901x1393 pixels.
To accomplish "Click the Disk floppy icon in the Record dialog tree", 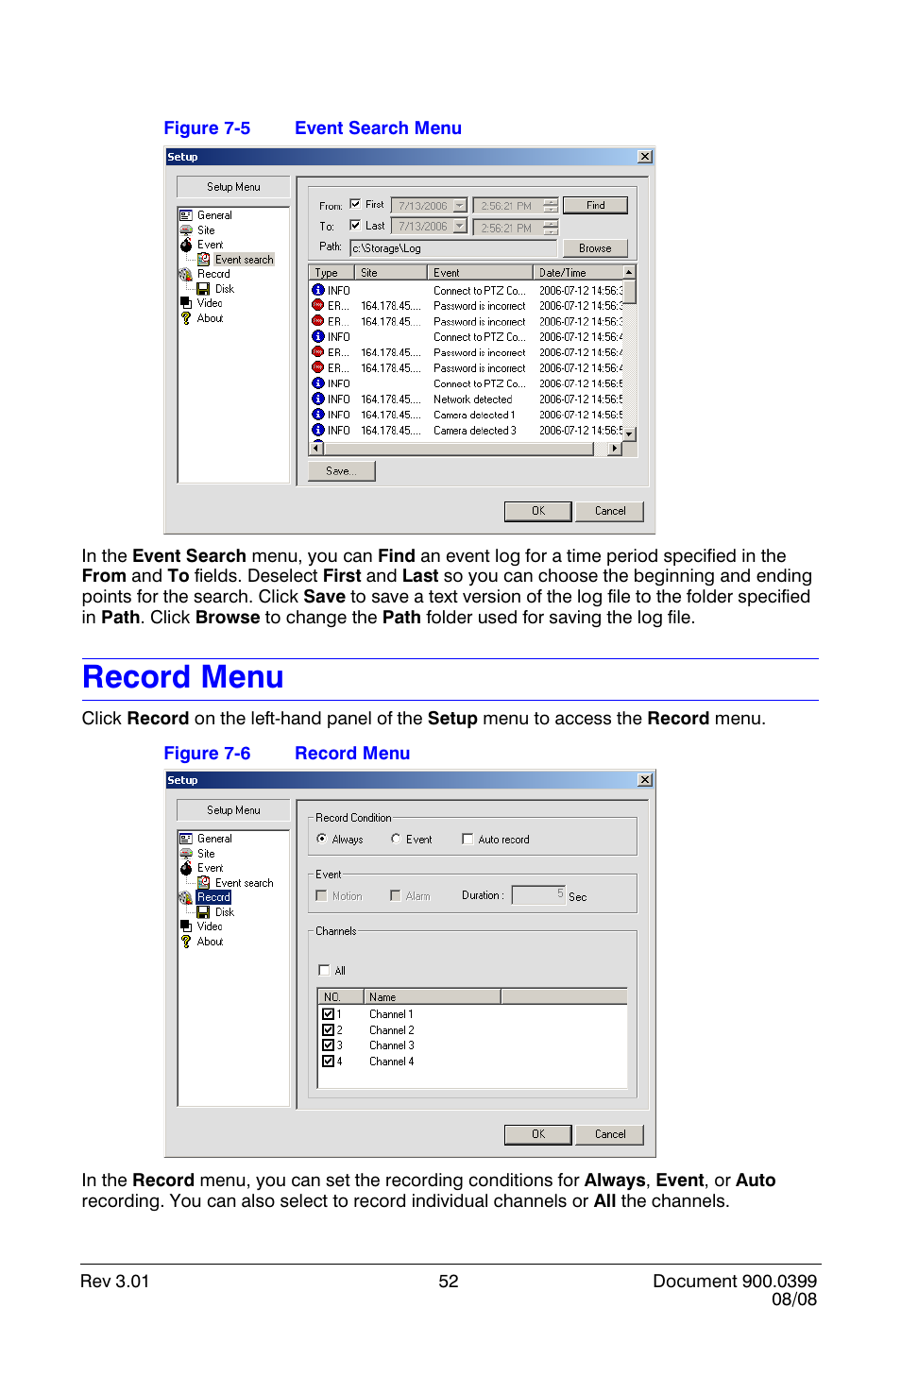I will pos(204,912).
